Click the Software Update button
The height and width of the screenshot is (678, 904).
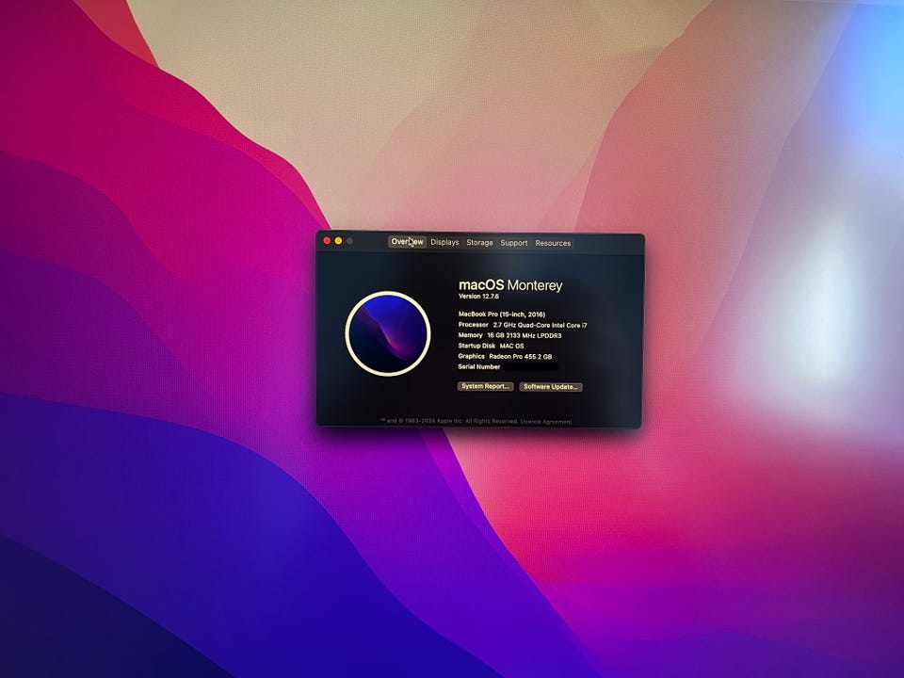[x=551, y=387]
